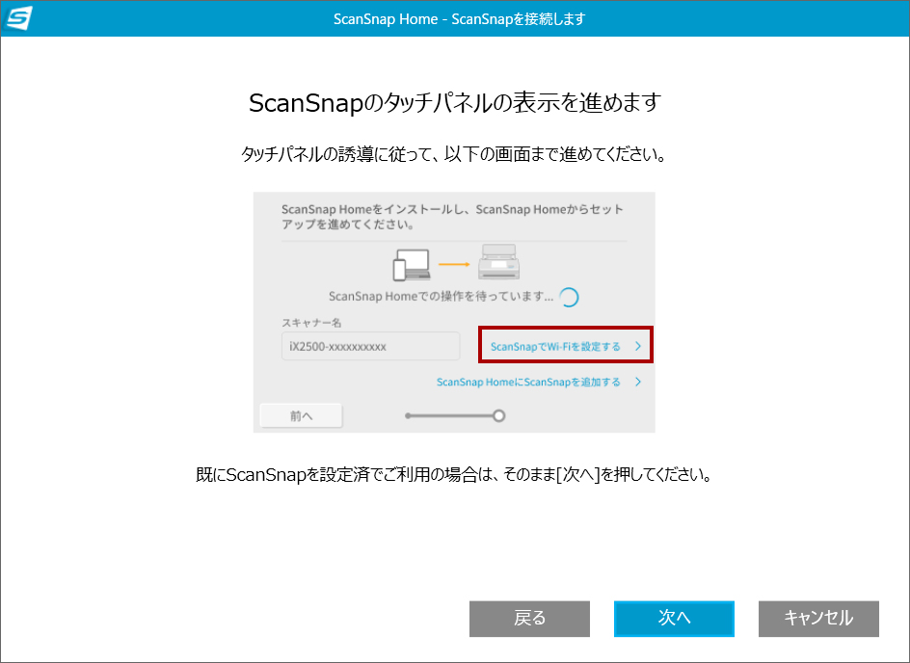Click the red-framed Wi-Fi setup option
The height and width of the screenshot is (663, 910).
coord(565,344)
